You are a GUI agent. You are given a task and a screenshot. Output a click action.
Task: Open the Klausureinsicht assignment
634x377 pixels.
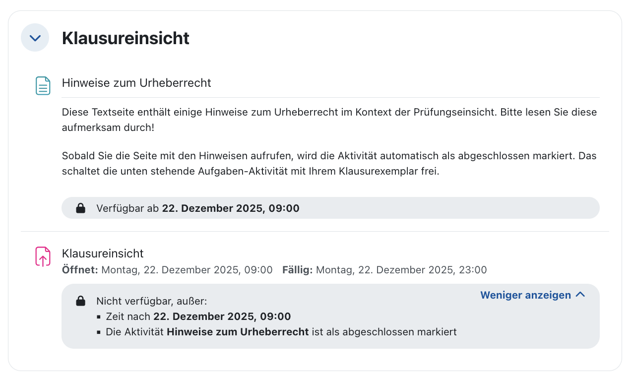click(x=102, y=253)
